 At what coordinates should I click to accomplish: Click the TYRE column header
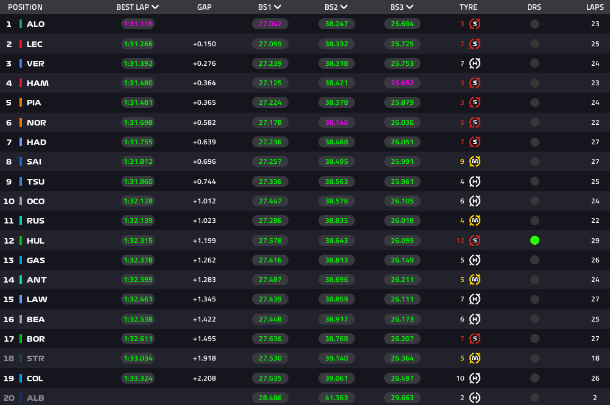(x=468, y=7)
